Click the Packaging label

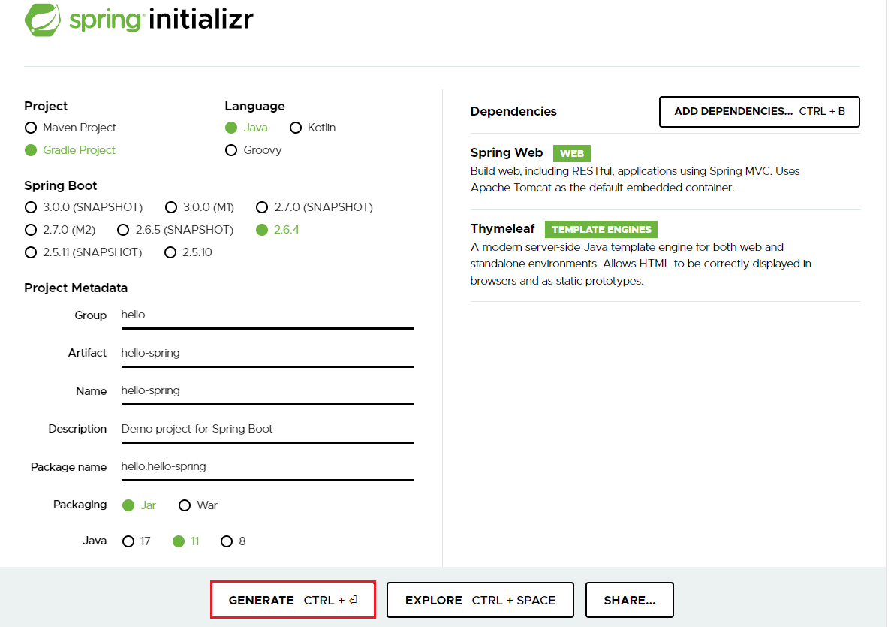pyautogui.click(x=80, y=505)
